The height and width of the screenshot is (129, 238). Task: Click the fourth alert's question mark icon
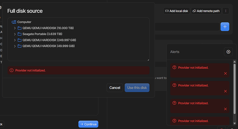[x=175, y=121]
